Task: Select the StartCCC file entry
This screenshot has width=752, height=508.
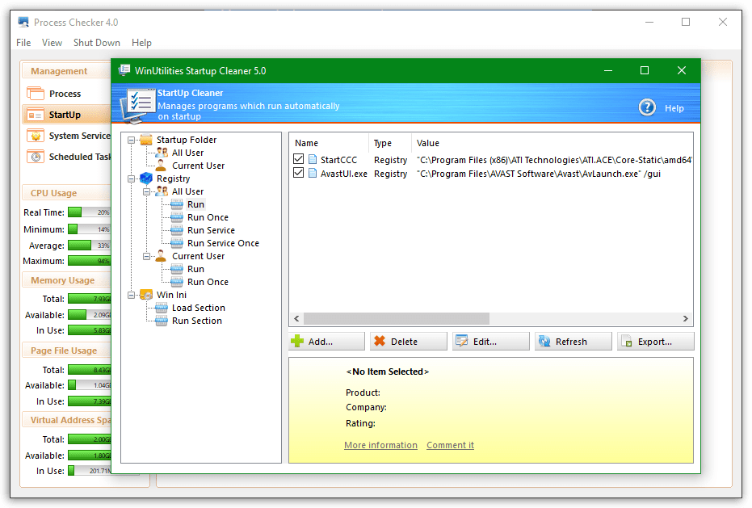Action: pos(338,160)
